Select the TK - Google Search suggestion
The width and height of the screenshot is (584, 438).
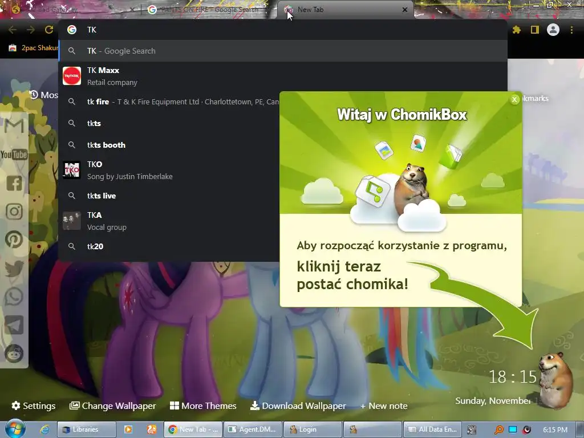click(283, 51)
